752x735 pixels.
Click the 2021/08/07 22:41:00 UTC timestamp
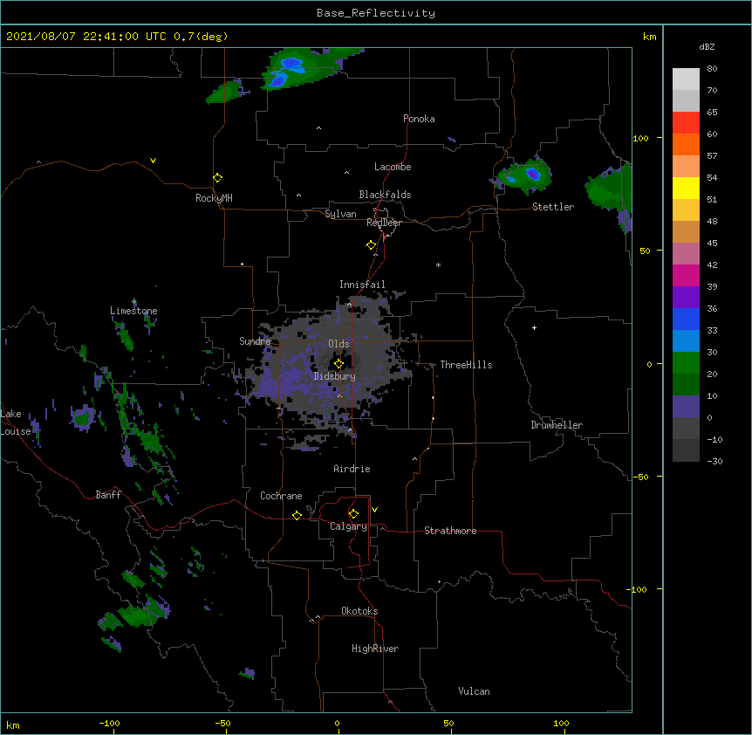coord(86,37)
